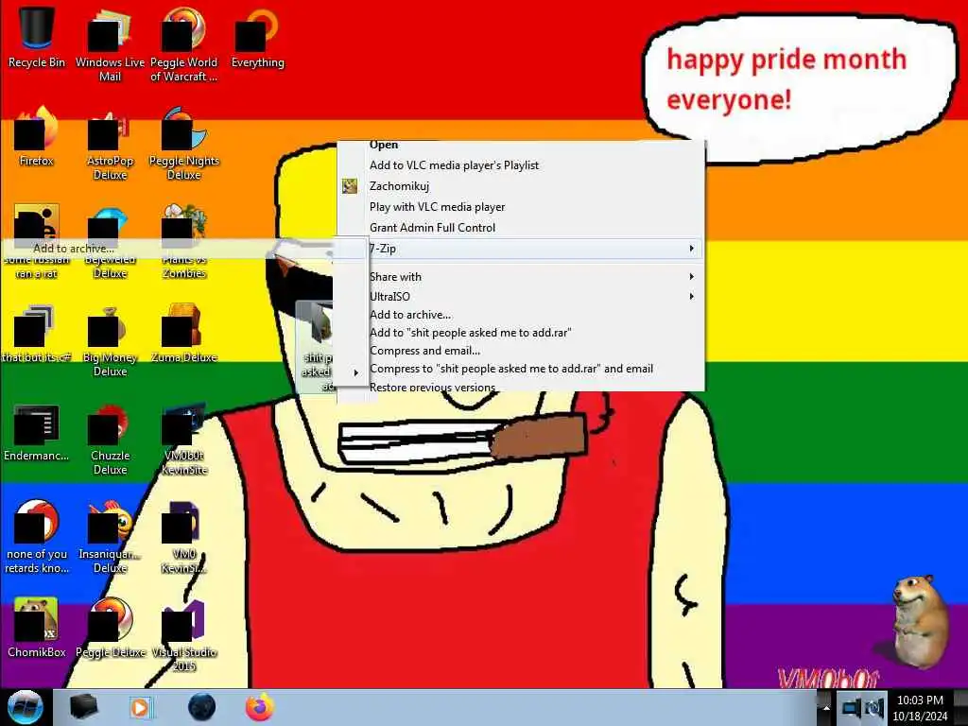The height and width of the screenshot is (726, 968).
Task: Click the network tray icon
Action: tap(852, 709)
